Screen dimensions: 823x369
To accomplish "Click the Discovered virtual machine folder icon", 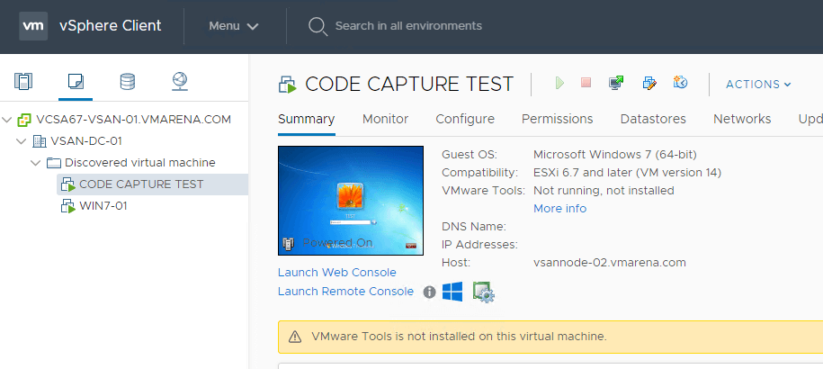I will [x=54, y=163].
